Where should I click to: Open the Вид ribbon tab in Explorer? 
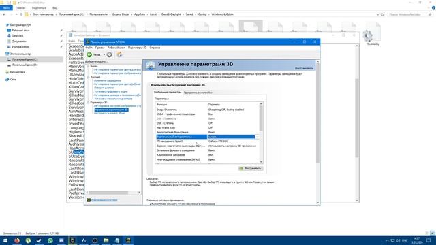pos(55,8)
